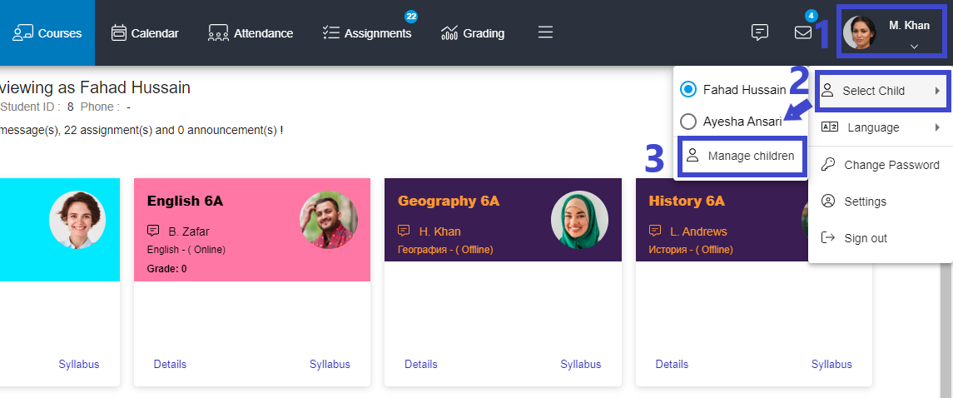
Task: Open Syllabus of English 6A
Action: point(330,365)
